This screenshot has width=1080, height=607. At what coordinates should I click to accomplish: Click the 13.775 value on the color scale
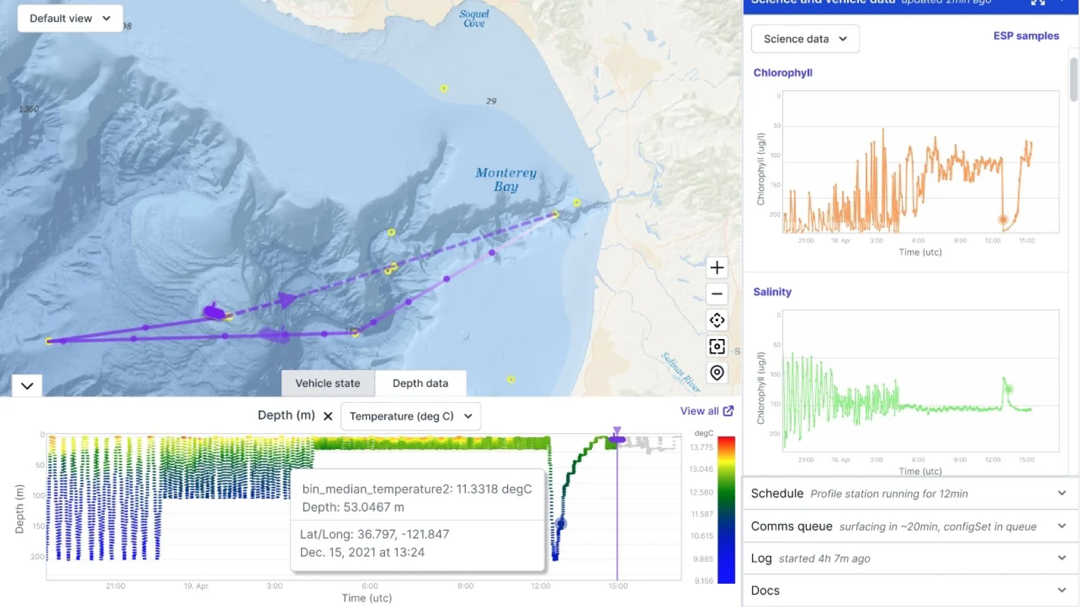point(702,447)
